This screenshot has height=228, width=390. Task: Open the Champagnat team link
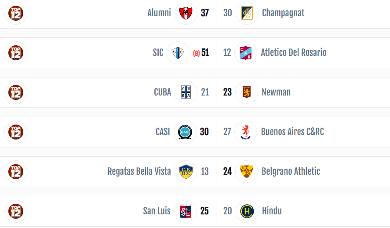tap(283, 13)
